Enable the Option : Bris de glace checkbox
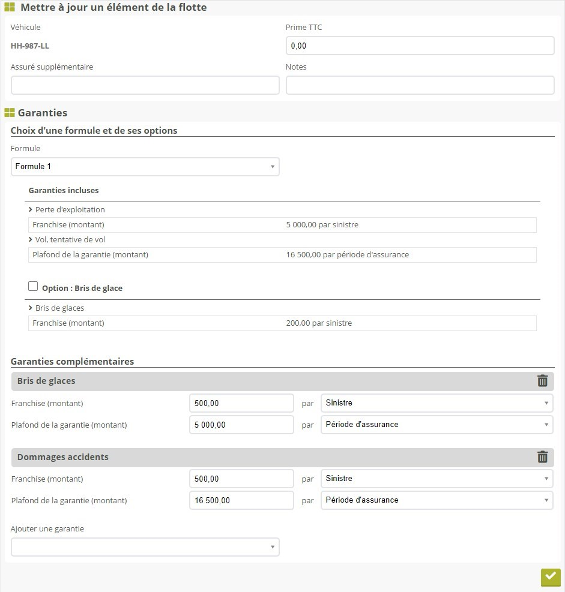The width and height of the screenshot is (565, 592). pos(34,287)
